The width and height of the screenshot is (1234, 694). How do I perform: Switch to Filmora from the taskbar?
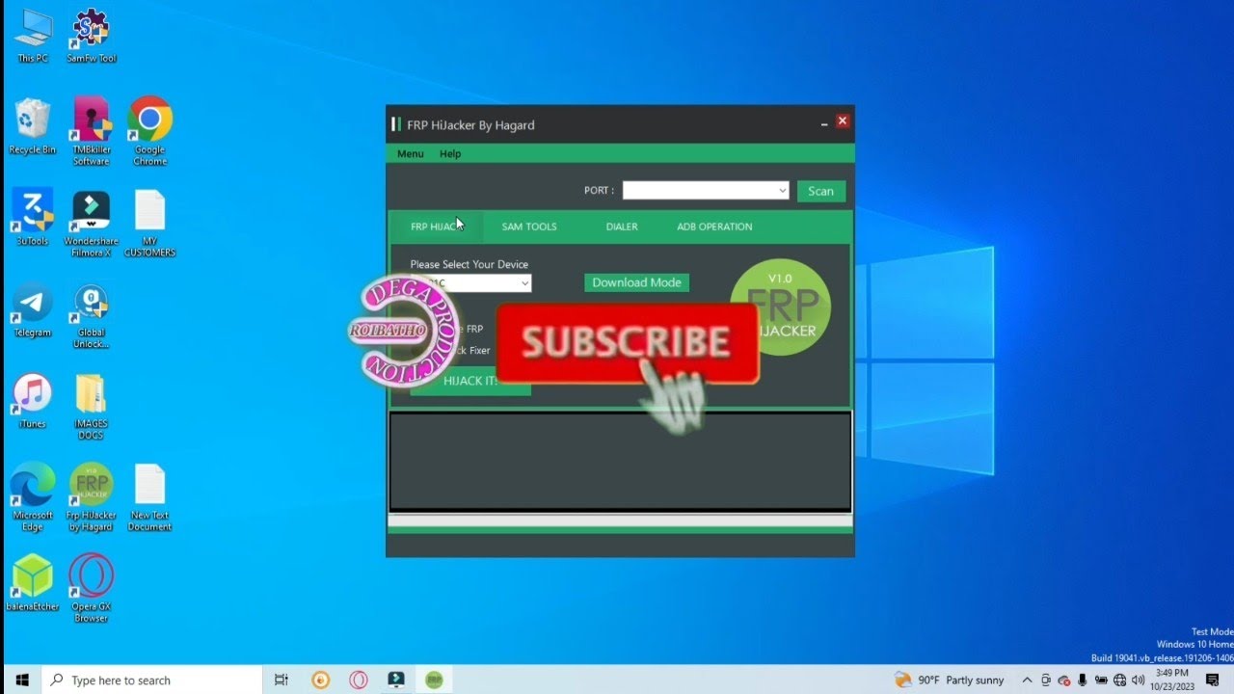click(x=396, y=680)
